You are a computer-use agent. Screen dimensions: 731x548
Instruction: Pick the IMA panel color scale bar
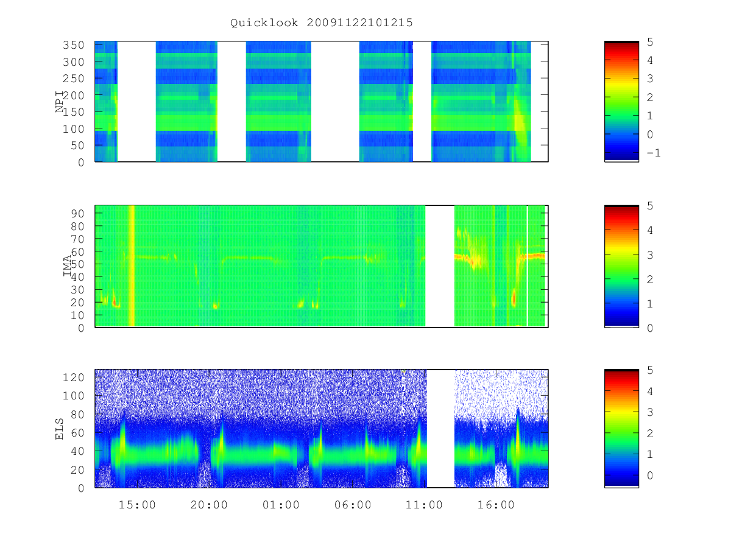[621, 266]
